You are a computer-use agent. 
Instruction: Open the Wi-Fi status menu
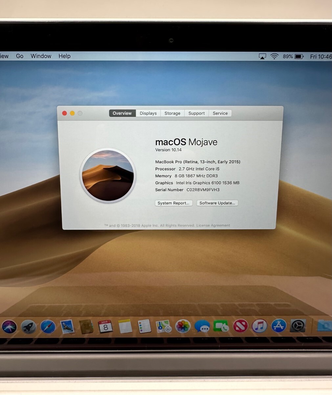coord(274,57)
